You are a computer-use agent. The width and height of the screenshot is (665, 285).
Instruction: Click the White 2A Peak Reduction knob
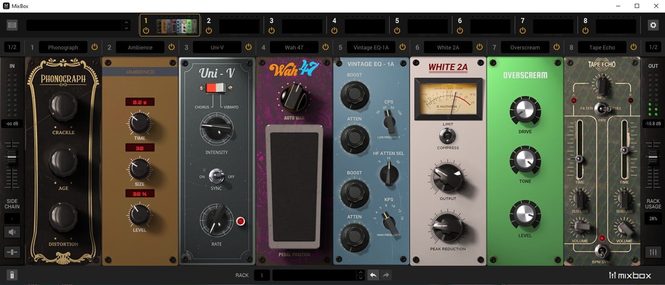coord(447,228)
